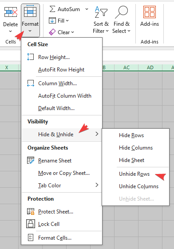
Task: Select Unhide Rows from the submenu
Action: pyautogui.click(x=134, y=174)
